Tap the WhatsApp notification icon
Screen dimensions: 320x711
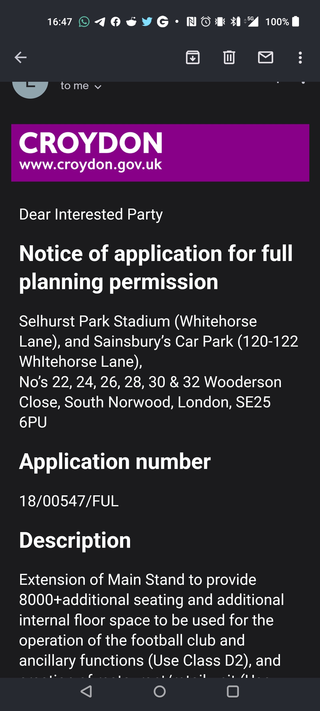coord(84,22)
